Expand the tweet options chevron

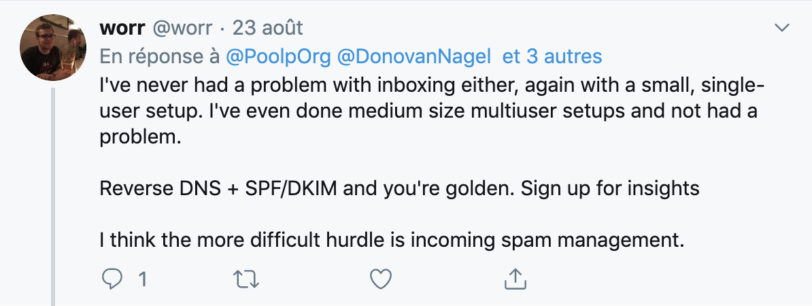[781, 27]
